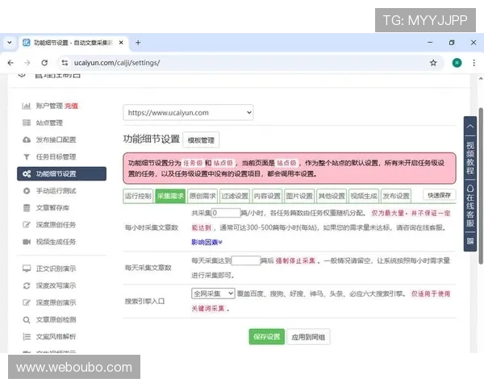
Task: Open the tab search dropdown arrow
Action: [10, 43]
